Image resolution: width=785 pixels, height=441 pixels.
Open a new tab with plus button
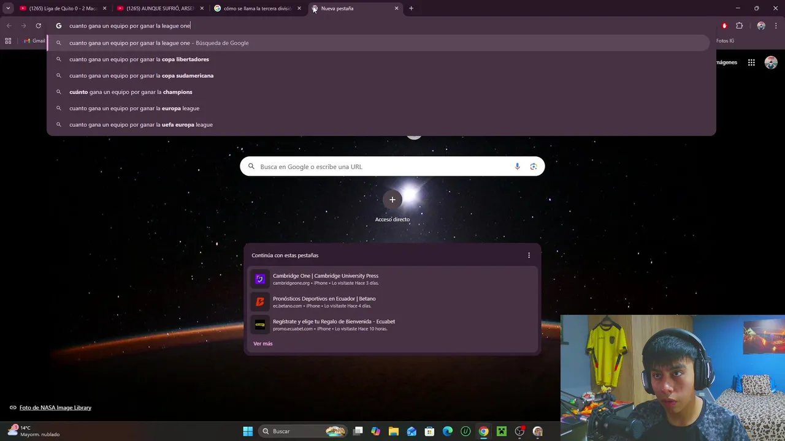tap(411, 9)
